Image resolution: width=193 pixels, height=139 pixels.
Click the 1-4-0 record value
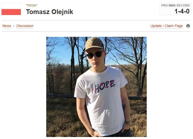[x=182, y=11]
